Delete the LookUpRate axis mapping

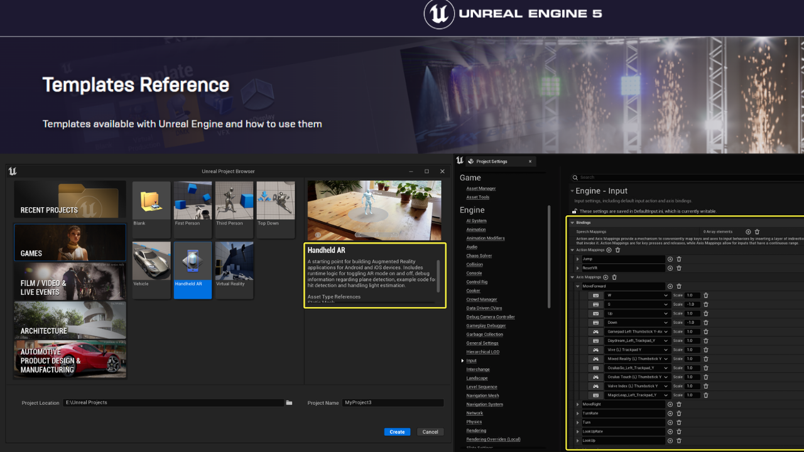[679, 431]
